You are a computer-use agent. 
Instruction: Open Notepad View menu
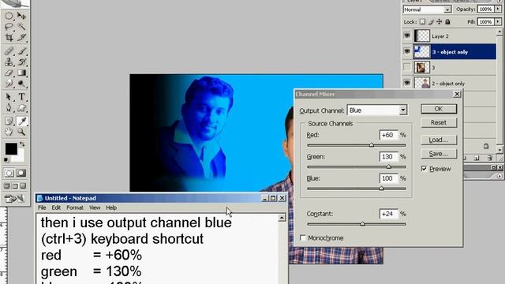pos(95,207)
